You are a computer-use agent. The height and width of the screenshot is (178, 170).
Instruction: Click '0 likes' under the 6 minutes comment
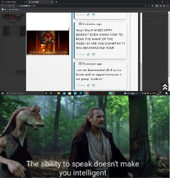coord(81,54)
